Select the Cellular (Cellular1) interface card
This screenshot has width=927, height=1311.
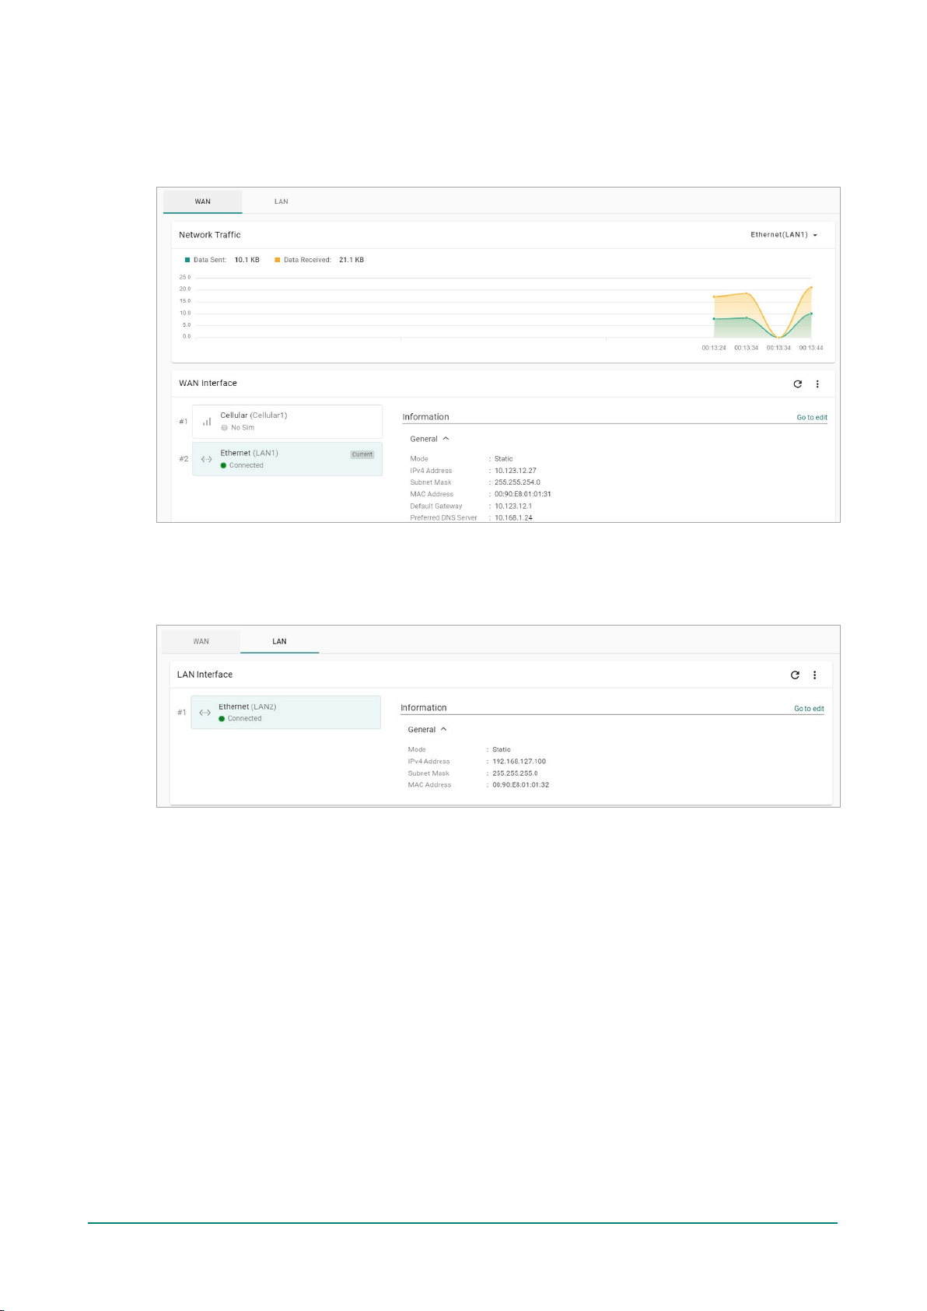tap(287, 422)
